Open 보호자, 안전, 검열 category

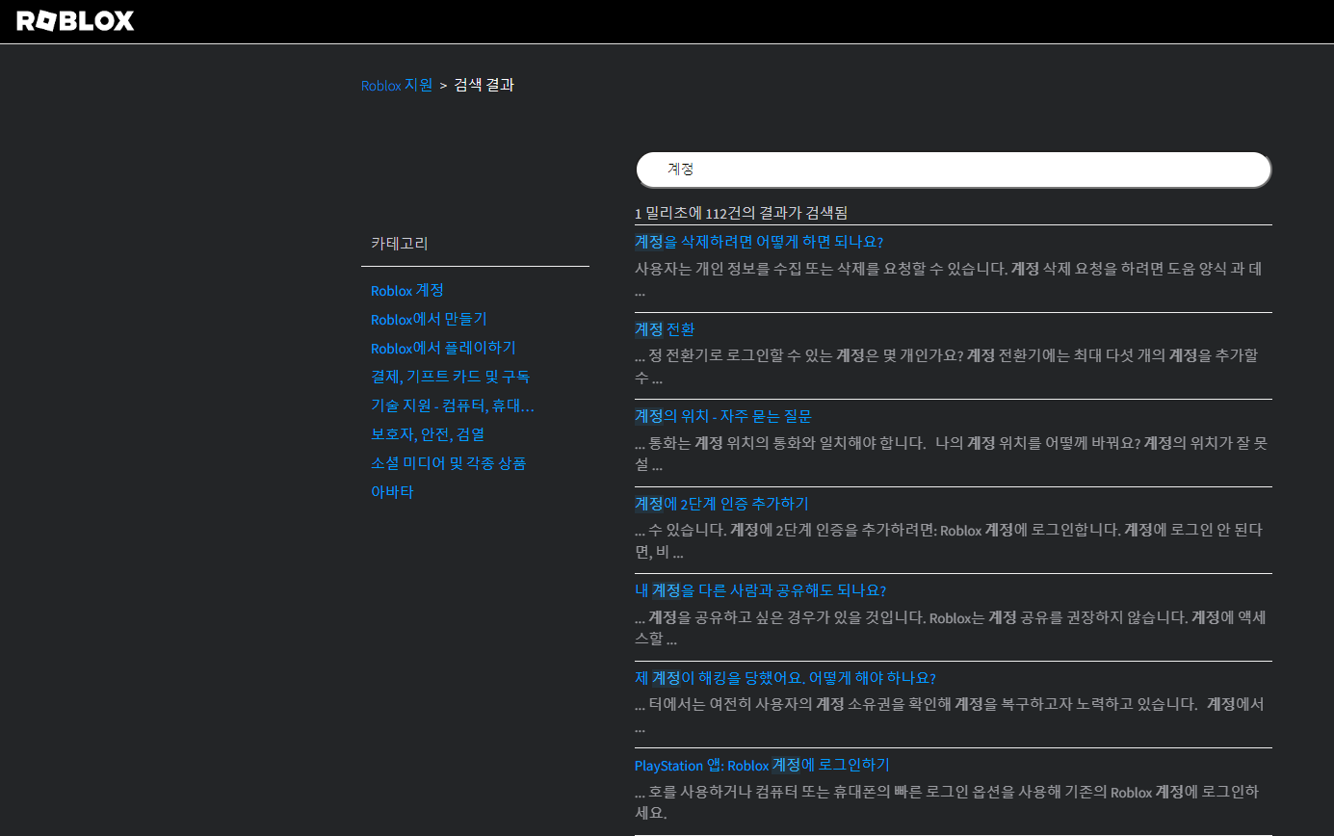click(428, 434)
